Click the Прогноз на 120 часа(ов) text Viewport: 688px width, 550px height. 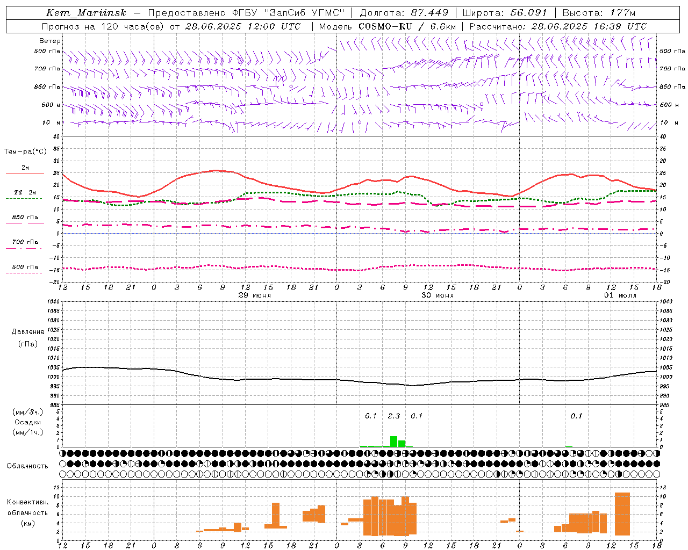coord(103,26)
